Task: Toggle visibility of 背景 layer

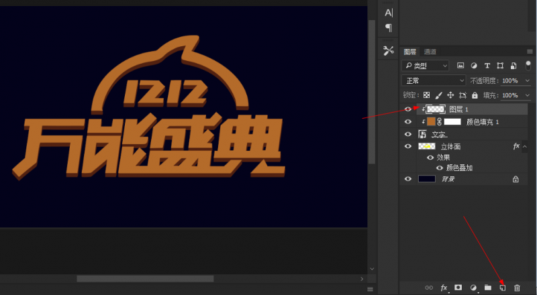Action: coord(408,179)
